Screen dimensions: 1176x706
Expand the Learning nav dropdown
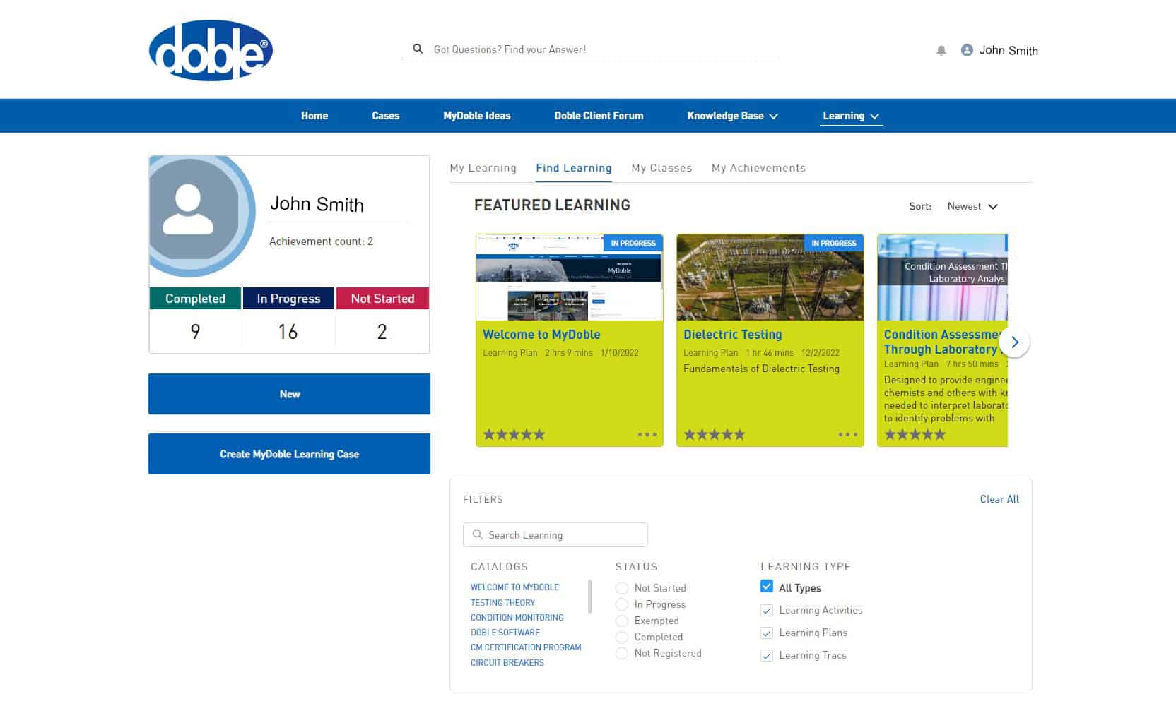tap(851, 116)
